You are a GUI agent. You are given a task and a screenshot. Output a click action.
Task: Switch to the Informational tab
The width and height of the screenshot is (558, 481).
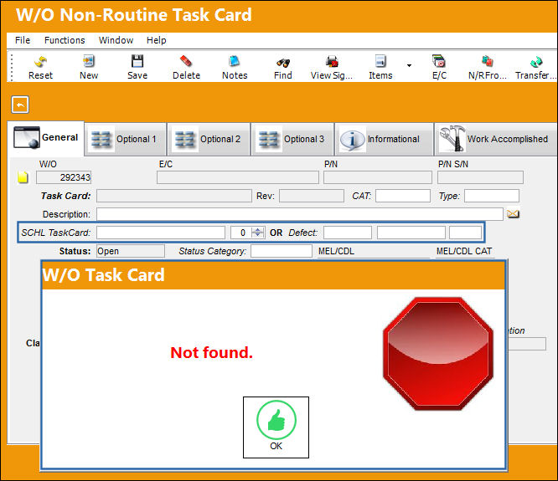click(x=384, y=139)
